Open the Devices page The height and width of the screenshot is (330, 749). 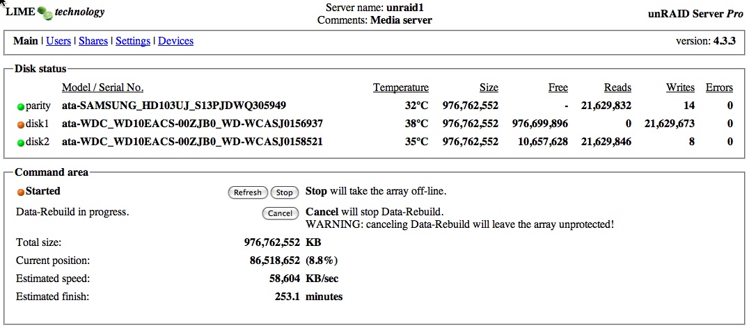click(176, 41)
